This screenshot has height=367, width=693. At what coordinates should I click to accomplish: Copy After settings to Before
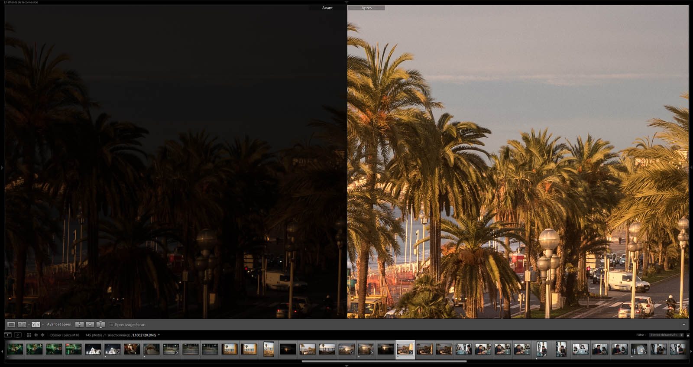click(x=90, y=325)
